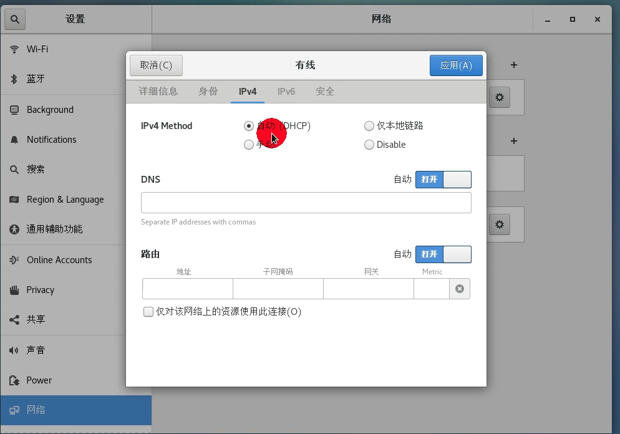Toggle the 路由 自动 switch
The image size is (620, 434).
coord(443,254)
